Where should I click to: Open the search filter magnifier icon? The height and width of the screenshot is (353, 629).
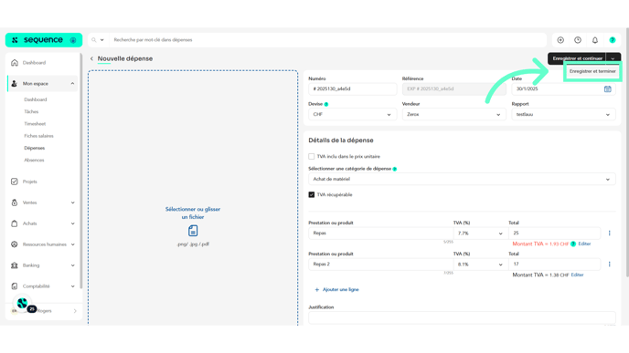coord(94,40)
